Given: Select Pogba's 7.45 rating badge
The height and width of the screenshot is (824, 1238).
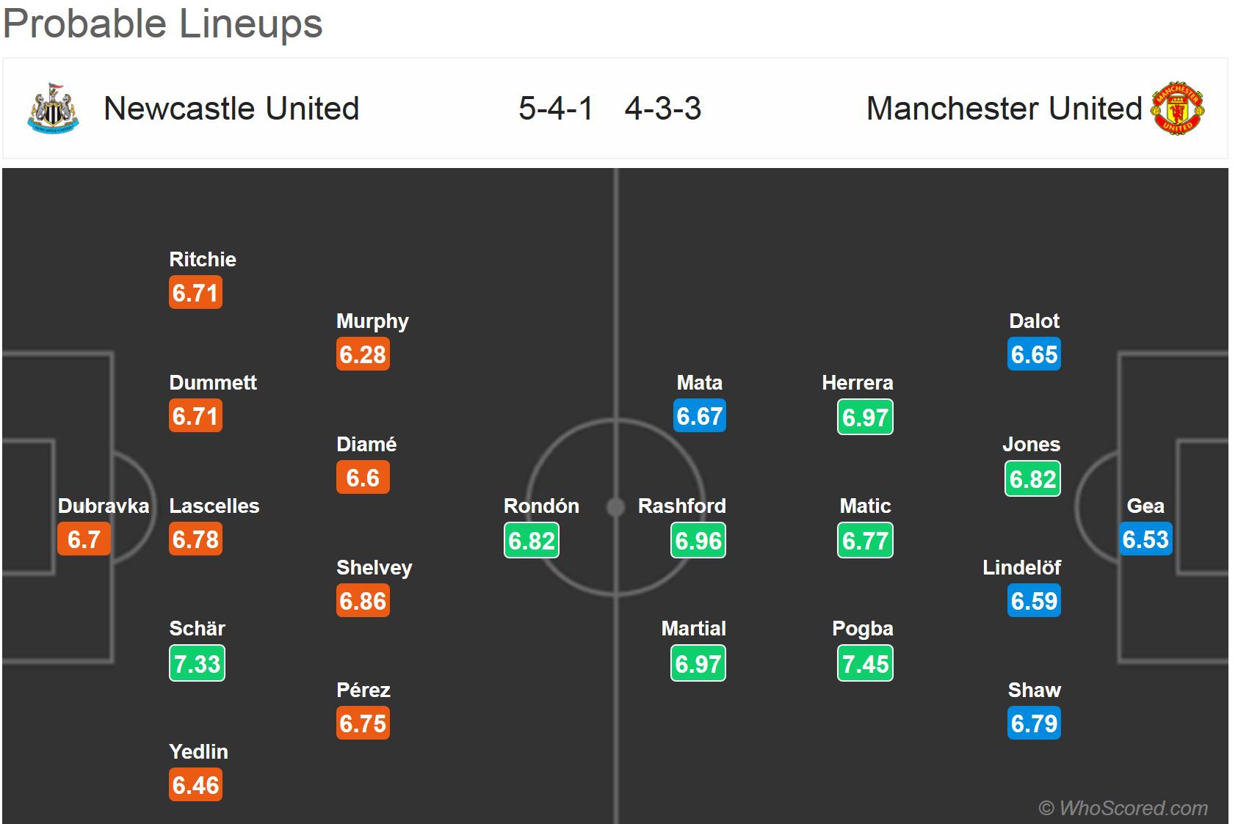Looking at the screenshot, I should pos(865,663).
